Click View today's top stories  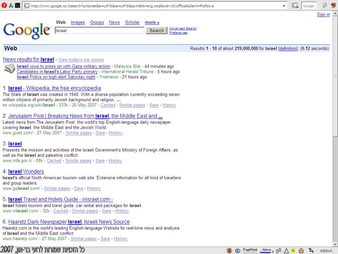81,60
